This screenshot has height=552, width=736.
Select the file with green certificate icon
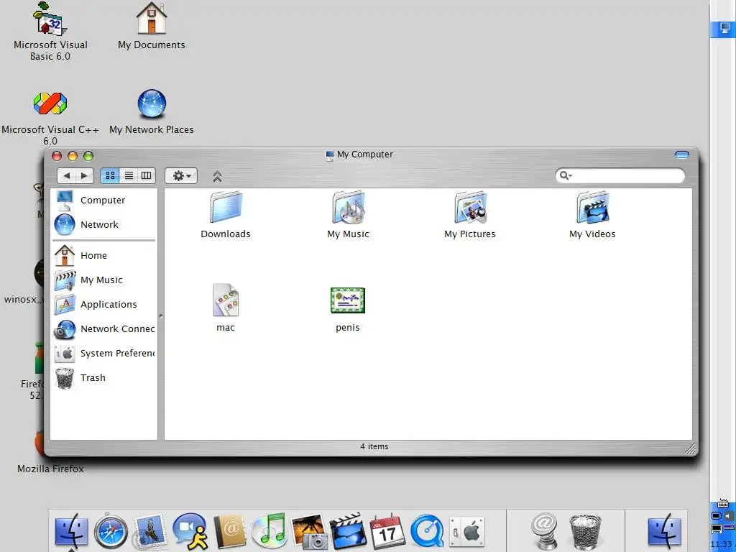pyautogui.click(x=348, y=300)
